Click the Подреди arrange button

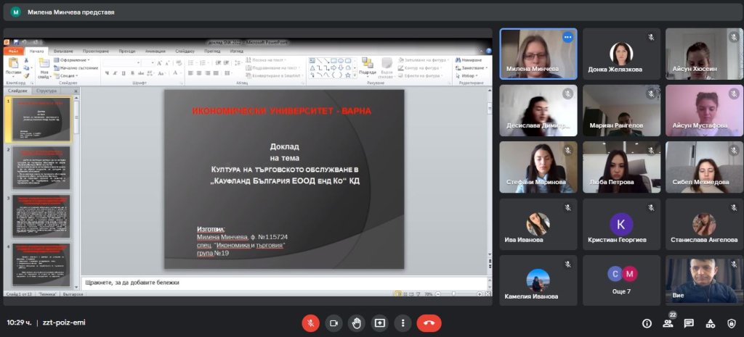coord(367,67)
